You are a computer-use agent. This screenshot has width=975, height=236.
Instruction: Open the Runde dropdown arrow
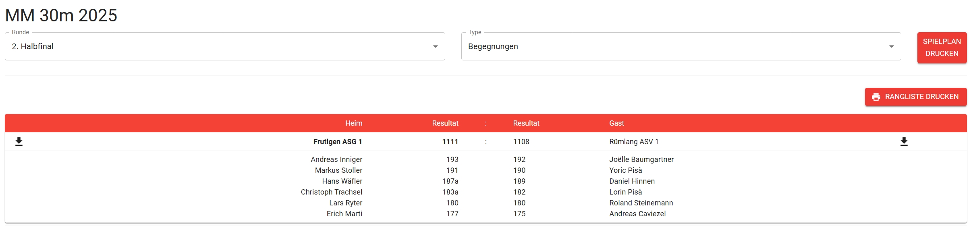coord(435,47)
